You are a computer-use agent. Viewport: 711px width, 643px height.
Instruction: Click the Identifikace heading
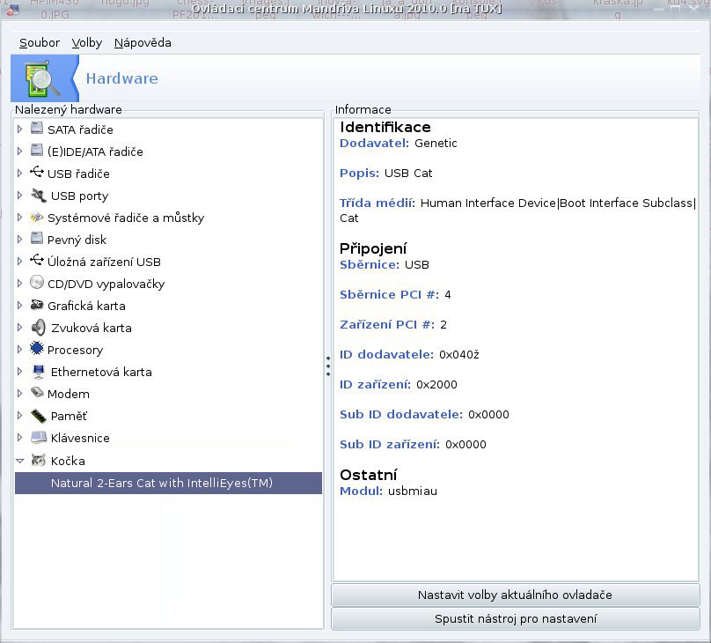point(385,127)
